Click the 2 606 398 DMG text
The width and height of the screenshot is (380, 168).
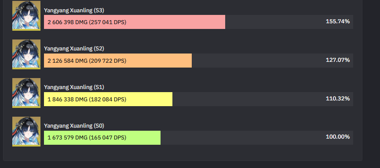pos(67,22)
